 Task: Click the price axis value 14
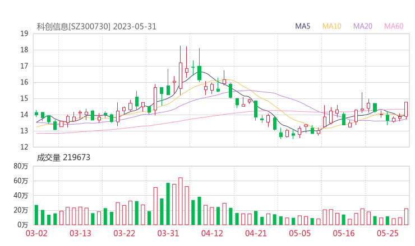[x=24, y=115]
